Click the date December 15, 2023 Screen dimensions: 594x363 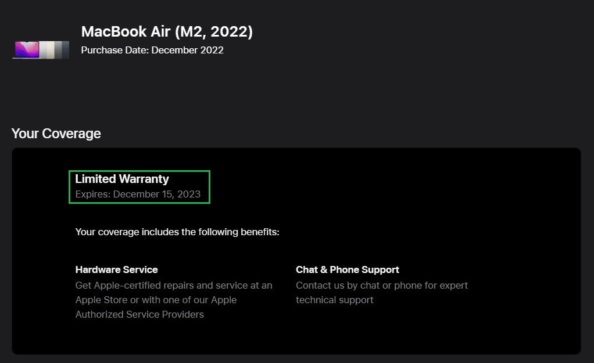click(x=157, y=194)
